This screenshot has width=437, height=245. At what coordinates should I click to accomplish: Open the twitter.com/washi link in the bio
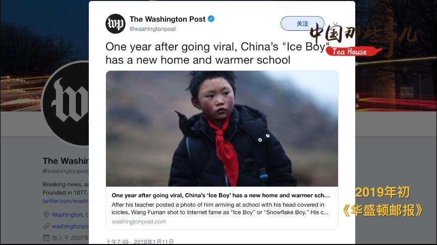(66, 201)
